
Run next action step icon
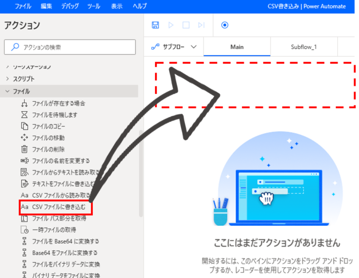point(201,25)
